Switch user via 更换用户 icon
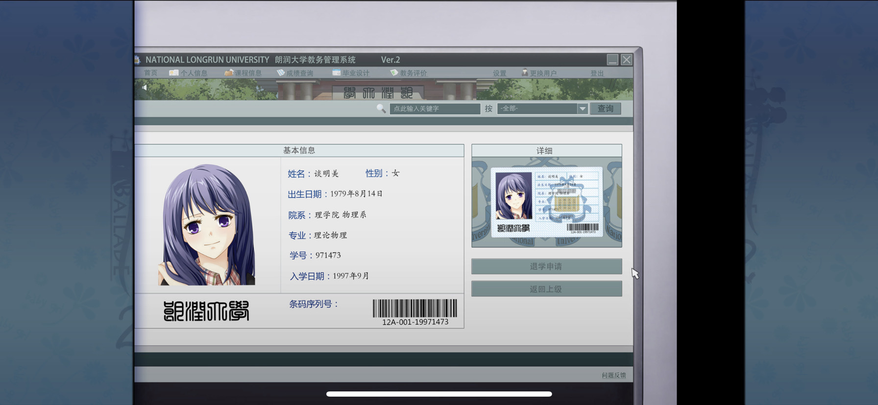 [x=525, y=72]
